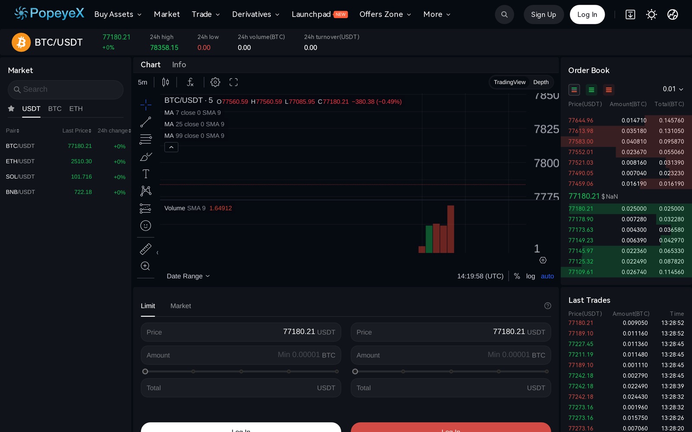The width and height of the screenshot is (692, 432).
Task: Open the language globe icon
Action: 673,14
